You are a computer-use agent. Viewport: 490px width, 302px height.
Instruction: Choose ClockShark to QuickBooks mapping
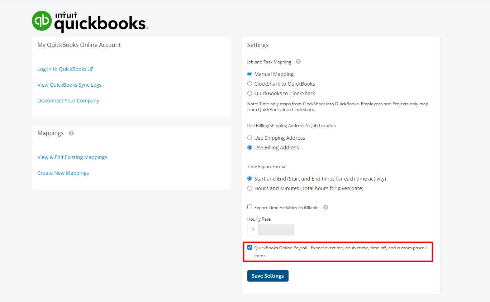coord(250,84)
